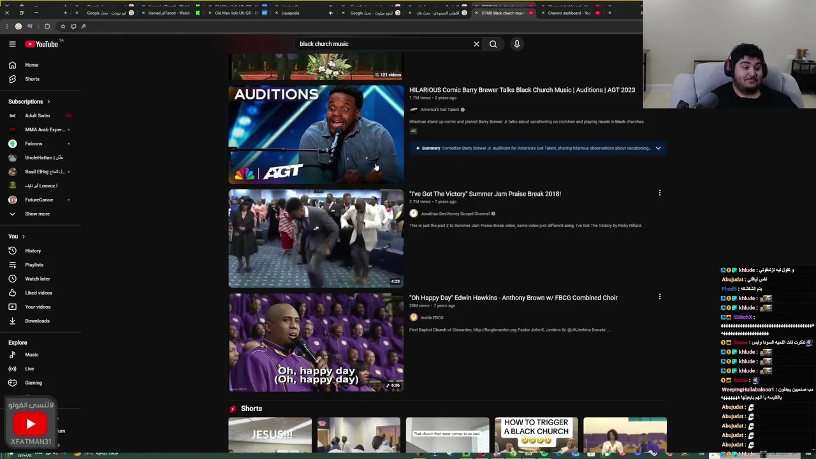The height and width of the screenshot is (459, 816).
Task: Expand the Subscriptions section chevron
Action: pyautogui.click(x=48, y=101)
